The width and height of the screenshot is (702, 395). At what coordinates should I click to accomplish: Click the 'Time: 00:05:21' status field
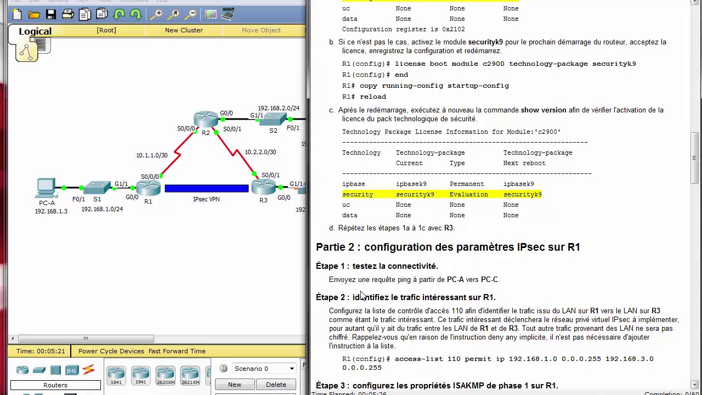click(x=41, y=351)
